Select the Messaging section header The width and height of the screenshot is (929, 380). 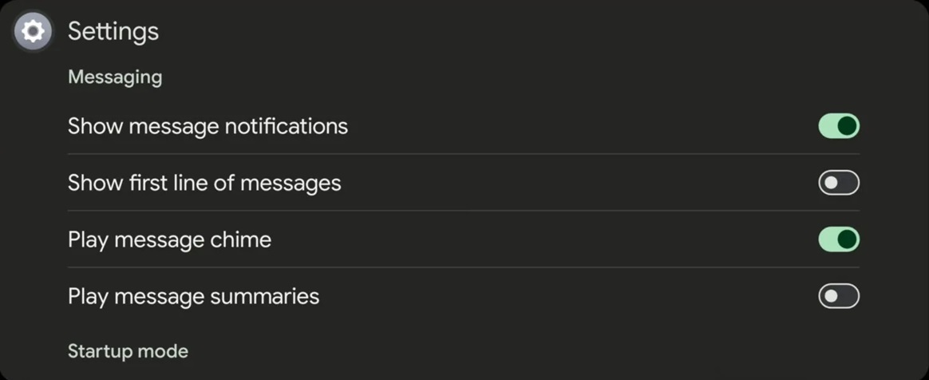coord(115,77)
